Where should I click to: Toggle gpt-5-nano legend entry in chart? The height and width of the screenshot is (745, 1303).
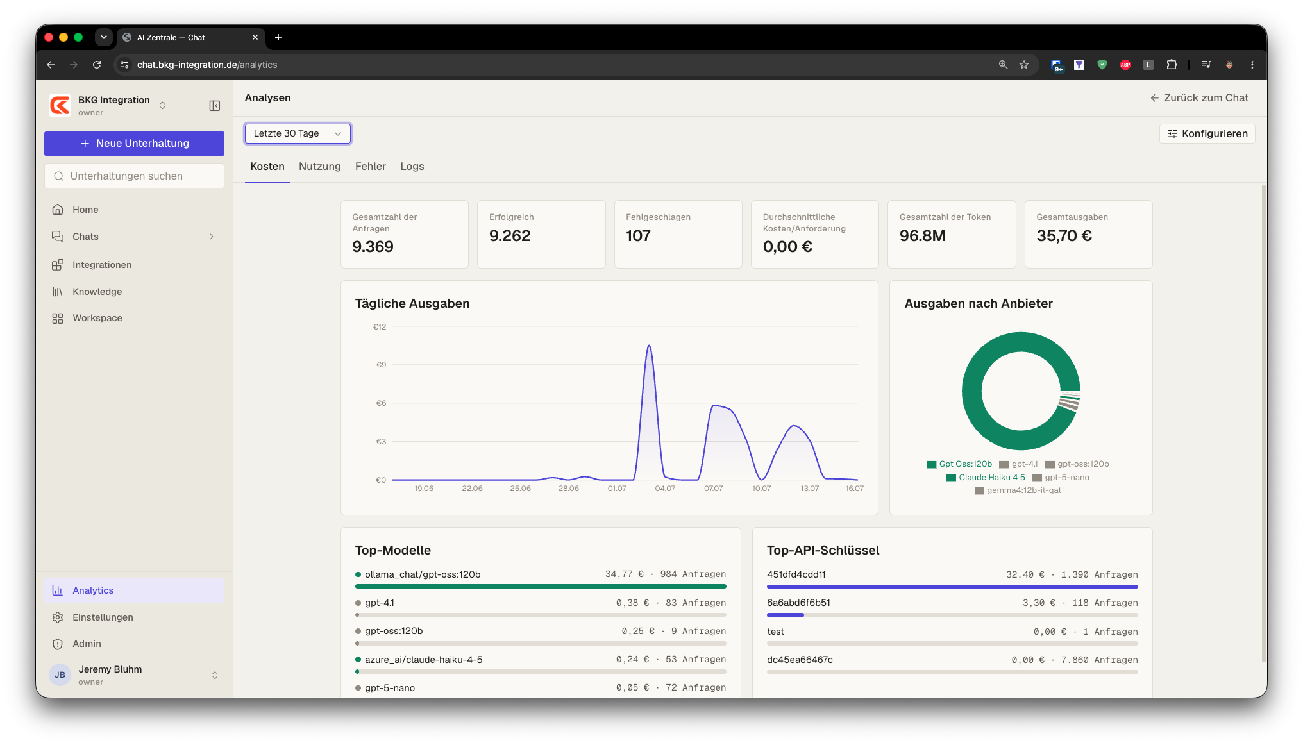click(1061, 478)
